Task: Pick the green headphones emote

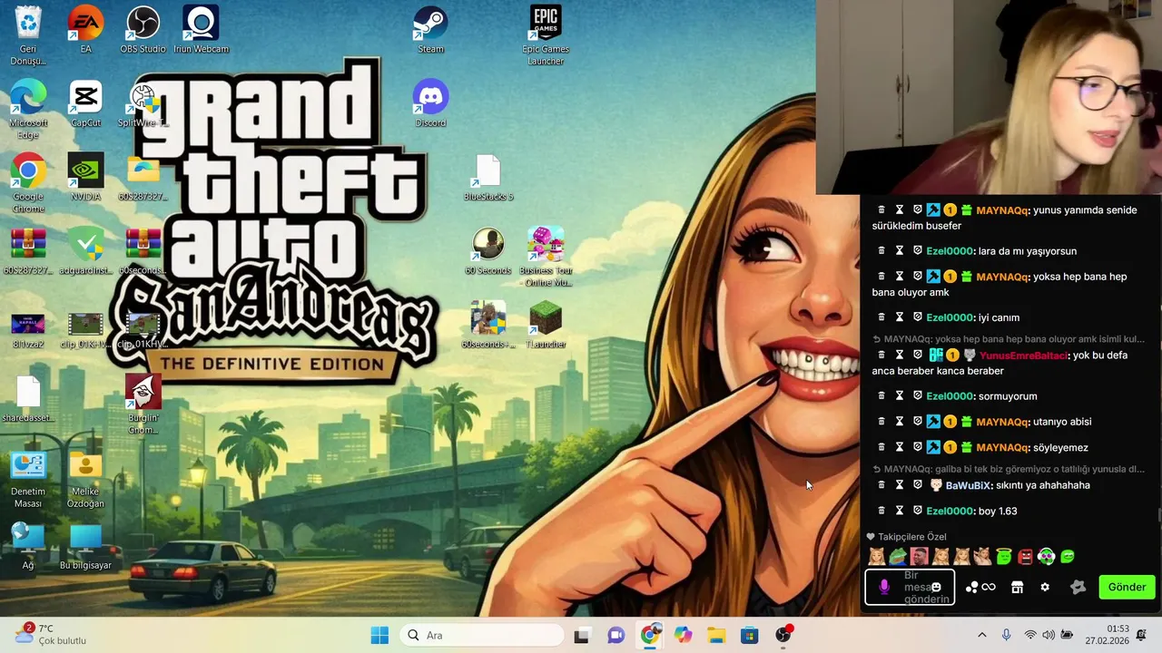Action: coord(1046,556)
